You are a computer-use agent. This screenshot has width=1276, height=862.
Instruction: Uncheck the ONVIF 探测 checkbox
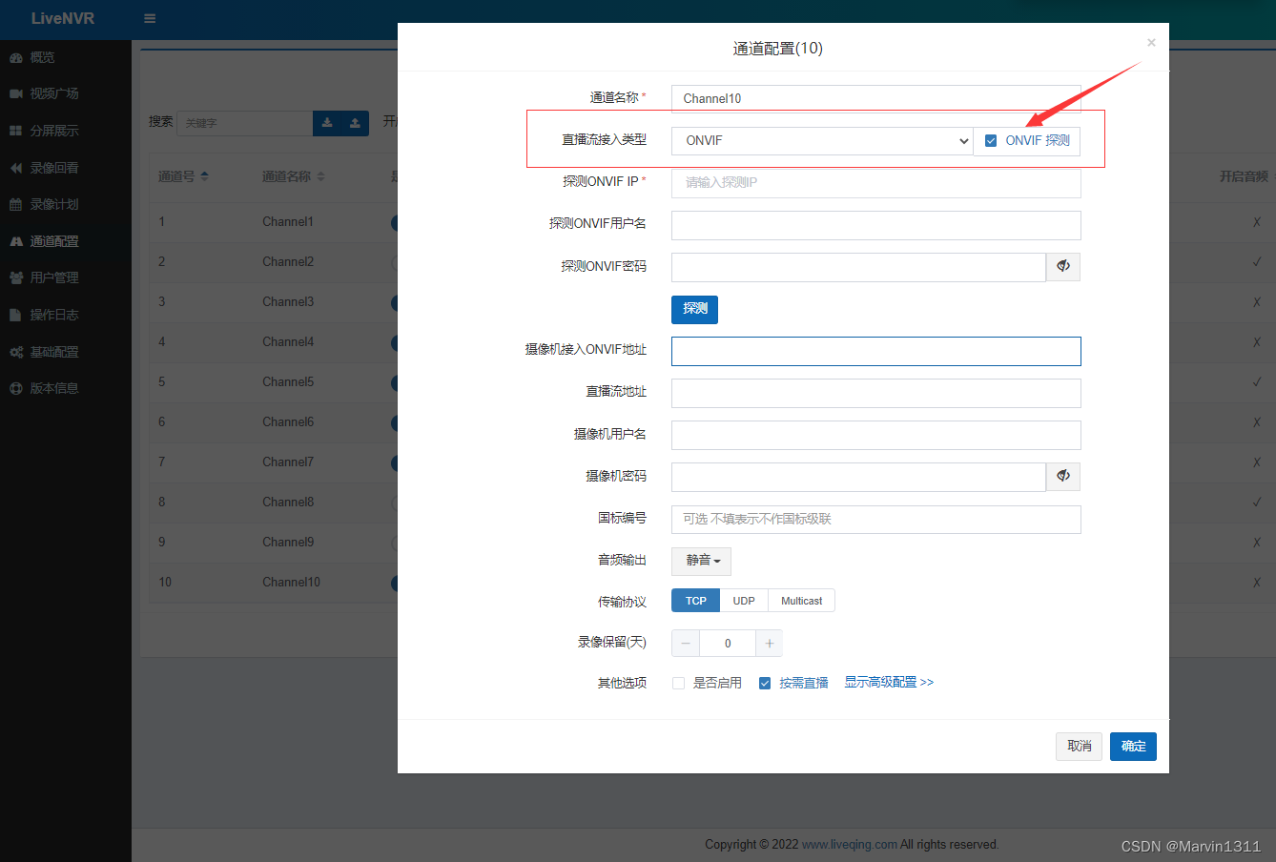click(x=991, y=140)
